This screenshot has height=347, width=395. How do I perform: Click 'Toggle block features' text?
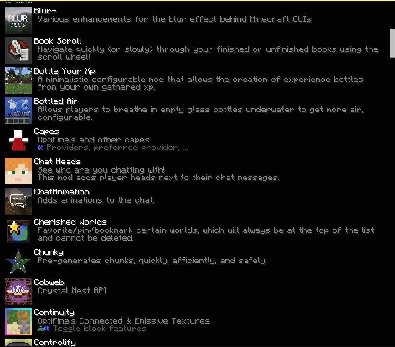[100, 329]
